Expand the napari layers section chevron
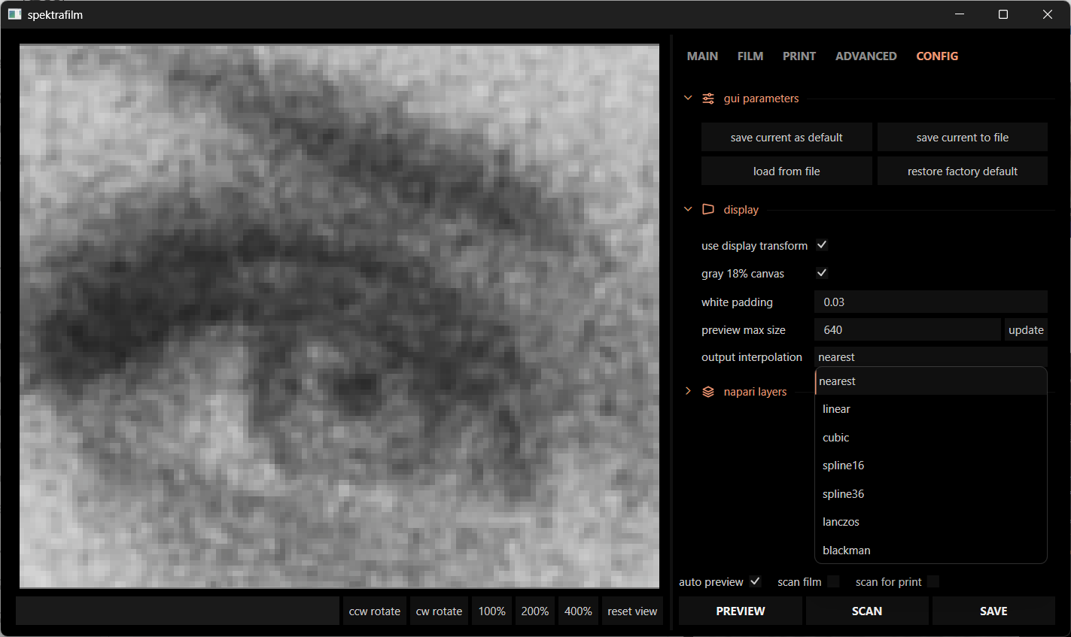This screenshot has height=637, width=1071. click(x=688, y=391)
